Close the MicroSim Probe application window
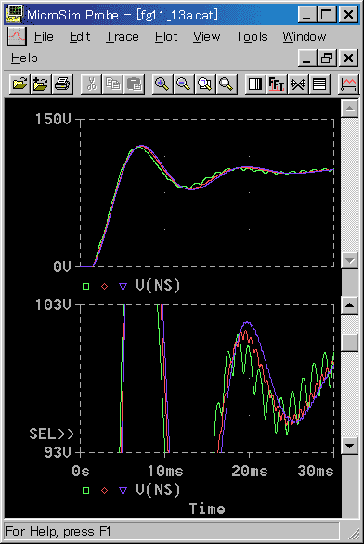Image resolution: width=364 pixels, height=544 pixels. tap(349, 15)
